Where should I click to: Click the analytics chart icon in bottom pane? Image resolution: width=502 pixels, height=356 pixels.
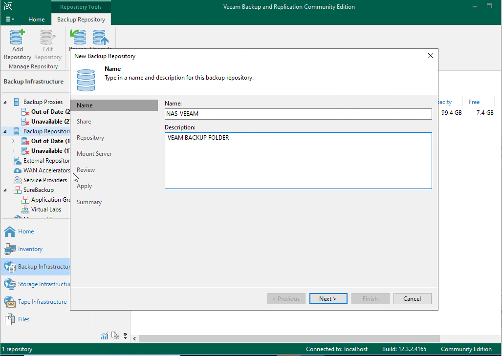[105, 335]
